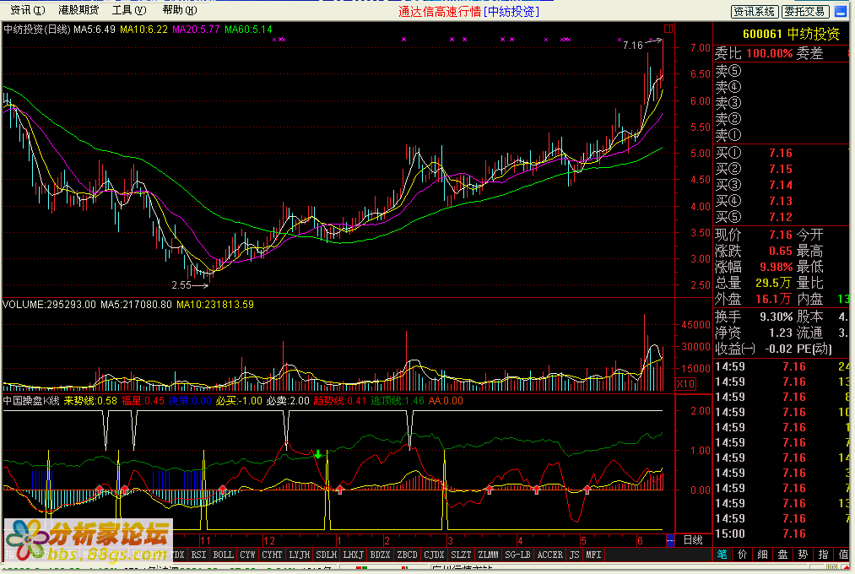
Task: Click the stock title 600061 中纺投资
Action: click(x=791, y=34)
